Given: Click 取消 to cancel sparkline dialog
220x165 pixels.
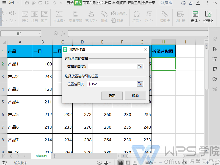Looking at the screenshot, I should (135, 96).
